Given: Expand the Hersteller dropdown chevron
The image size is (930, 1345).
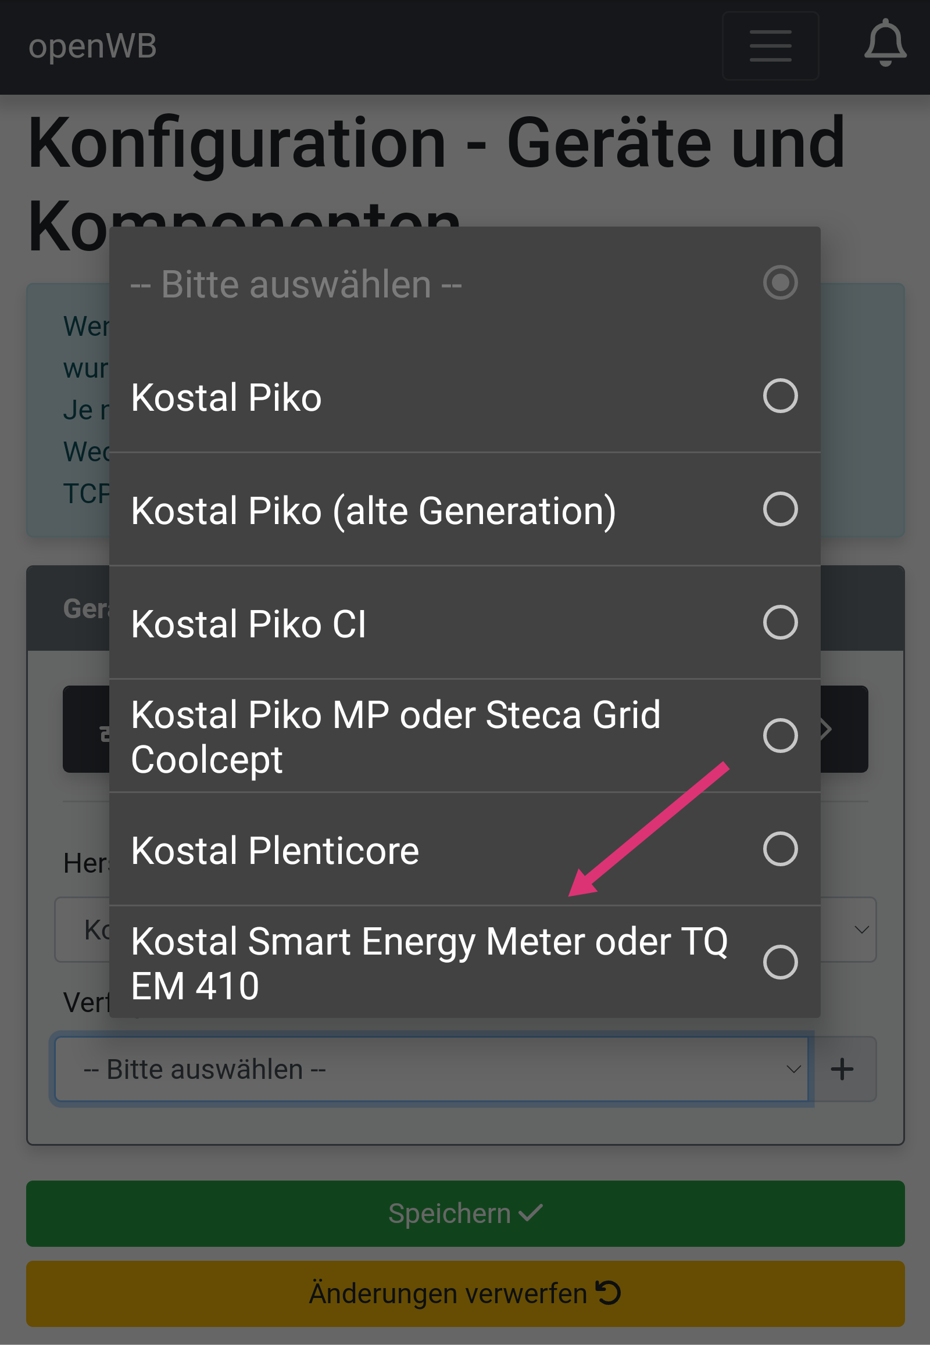Looking at the screenshot, I should (x=861, y=929).
